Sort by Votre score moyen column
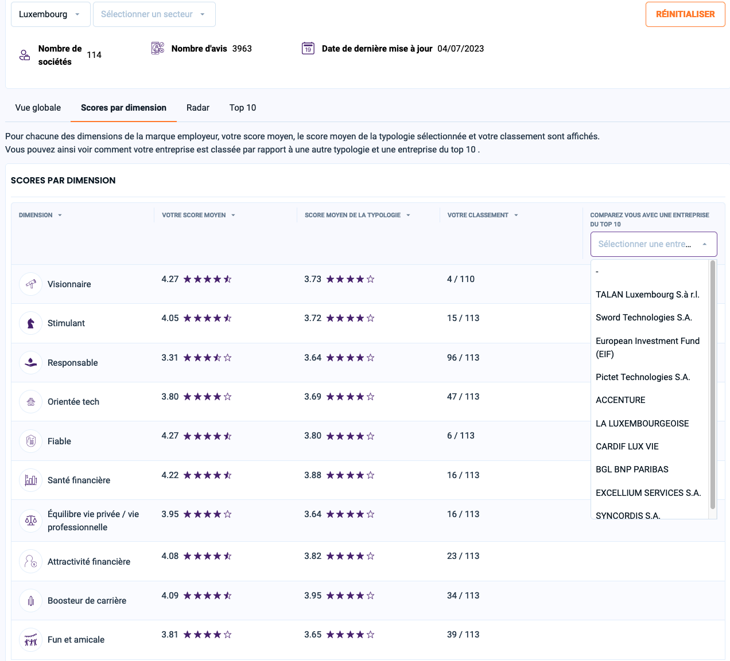The width and height of the screenshot is (730, 661). [x=199, y=215]
